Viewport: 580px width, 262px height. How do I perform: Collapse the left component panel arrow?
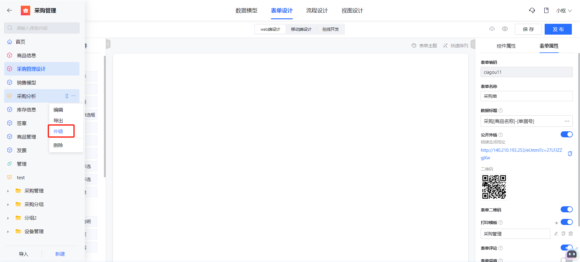point(108,44)
